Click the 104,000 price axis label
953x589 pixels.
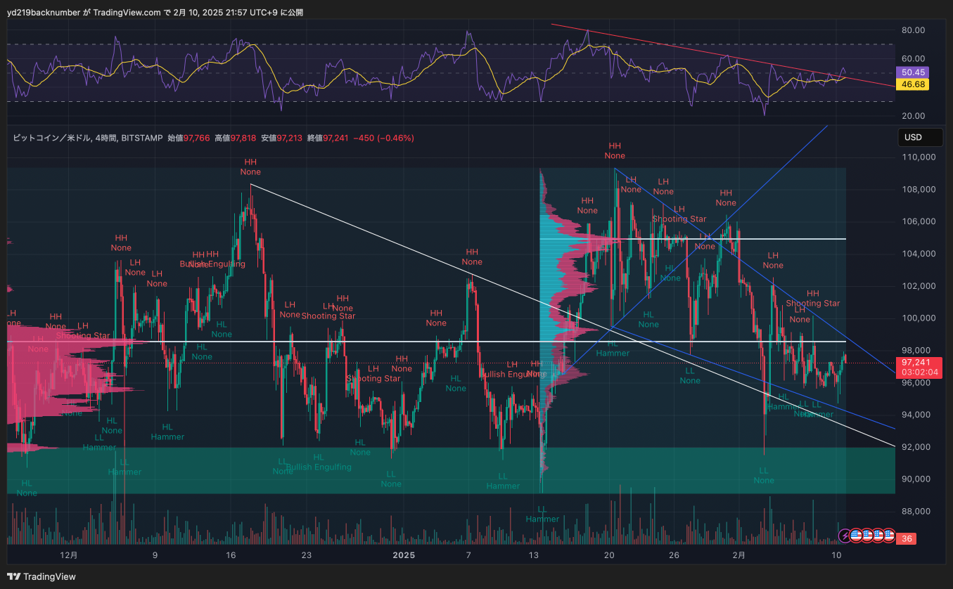pyautogui.click(x=918, y=254)
